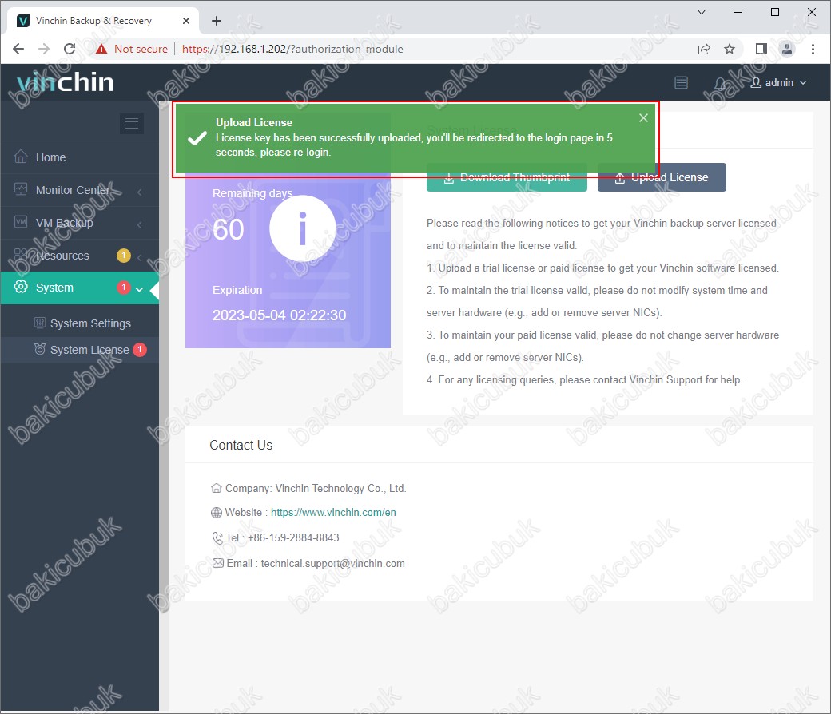Click the browser back arrow
The image size is (831, 714).
(x=18, y=49)
